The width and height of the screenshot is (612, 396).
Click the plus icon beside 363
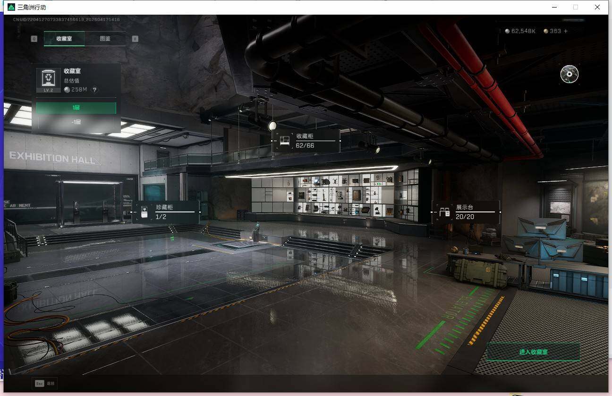coord(566,31)
